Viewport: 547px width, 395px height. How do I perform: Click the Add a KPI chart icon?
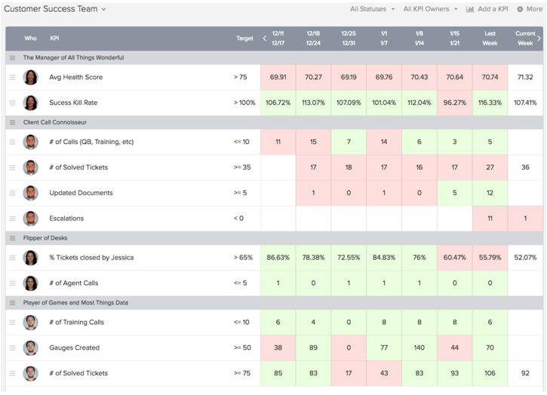tap(470, 9)
